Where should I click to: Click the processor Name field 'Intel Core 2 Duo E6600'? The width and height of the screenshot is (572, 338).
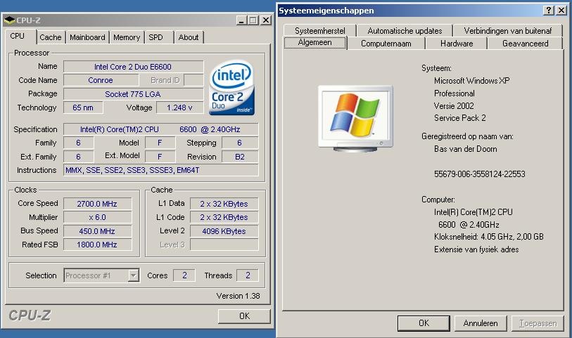point(133,67)
